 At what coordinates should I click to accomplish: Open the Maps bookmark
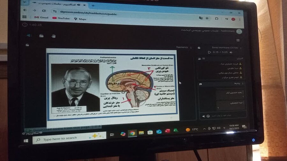[x=80, y=19]
